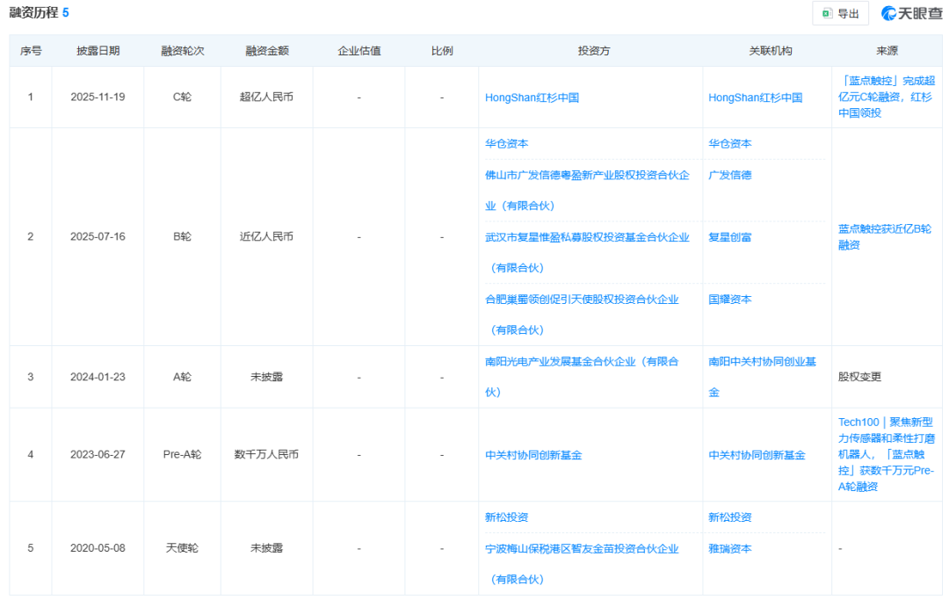Image resolution: width=949 pixels, height=600 pixels.
Task: Click the 南阳中关村协同创业基金 link
Action: [761, 360]
